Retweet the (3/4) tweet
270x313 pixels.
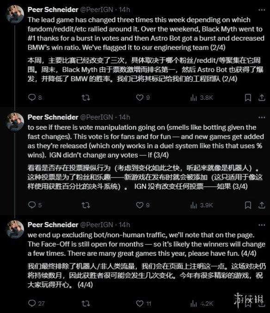(x=86, y=205)
